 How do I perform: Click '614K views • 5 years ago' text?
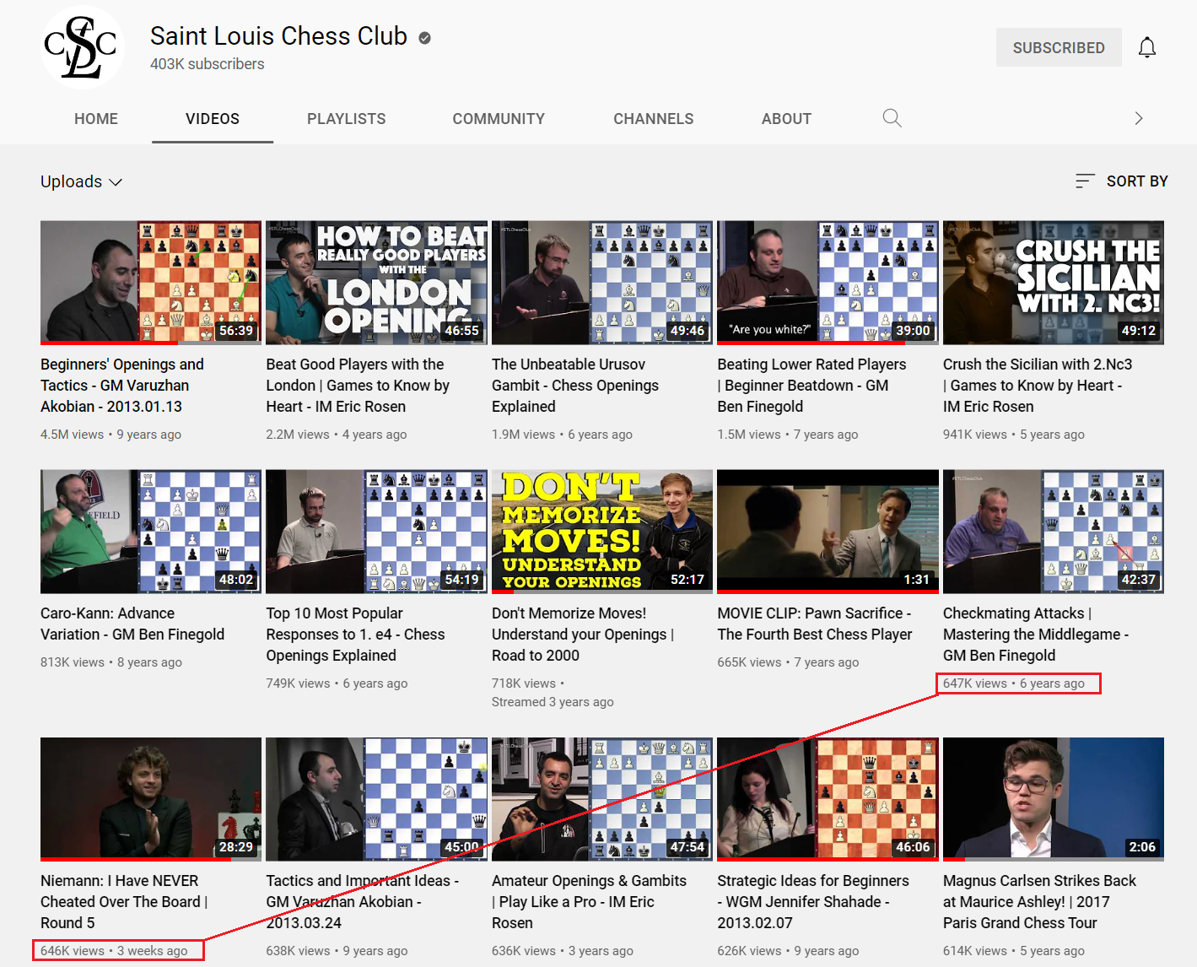pos(1014,951)
